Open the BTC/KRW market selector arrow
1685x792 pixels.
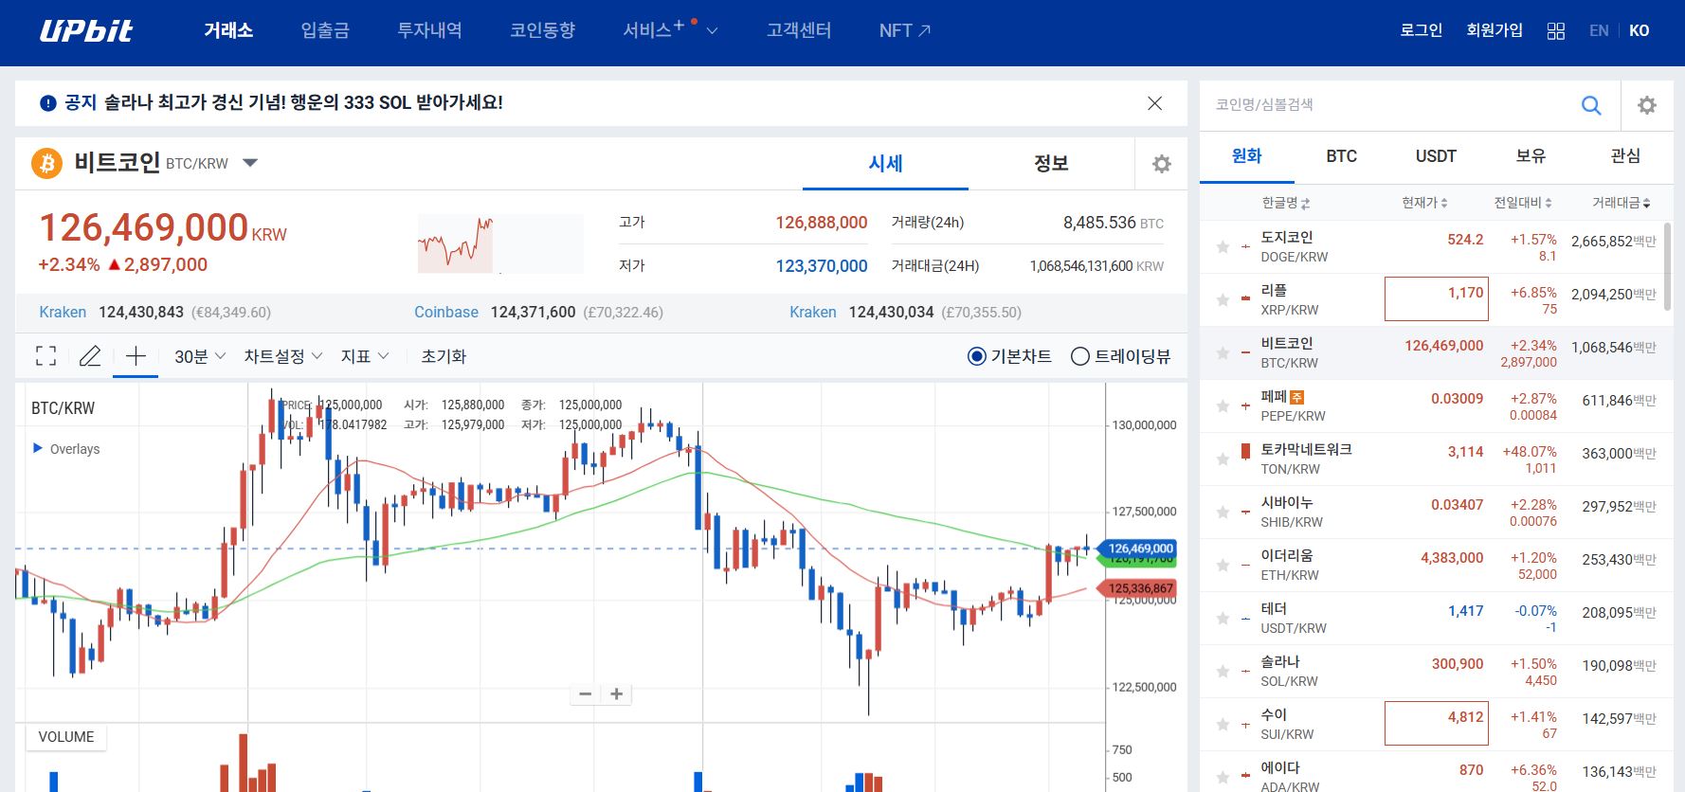[x=250, y=163]
